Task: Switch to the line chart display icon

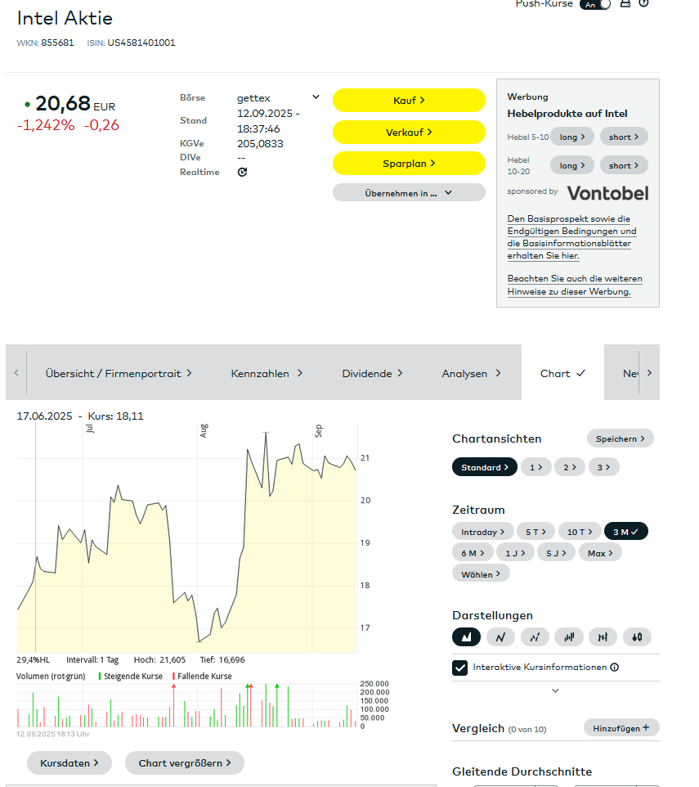Action: [x=500, y=636]
